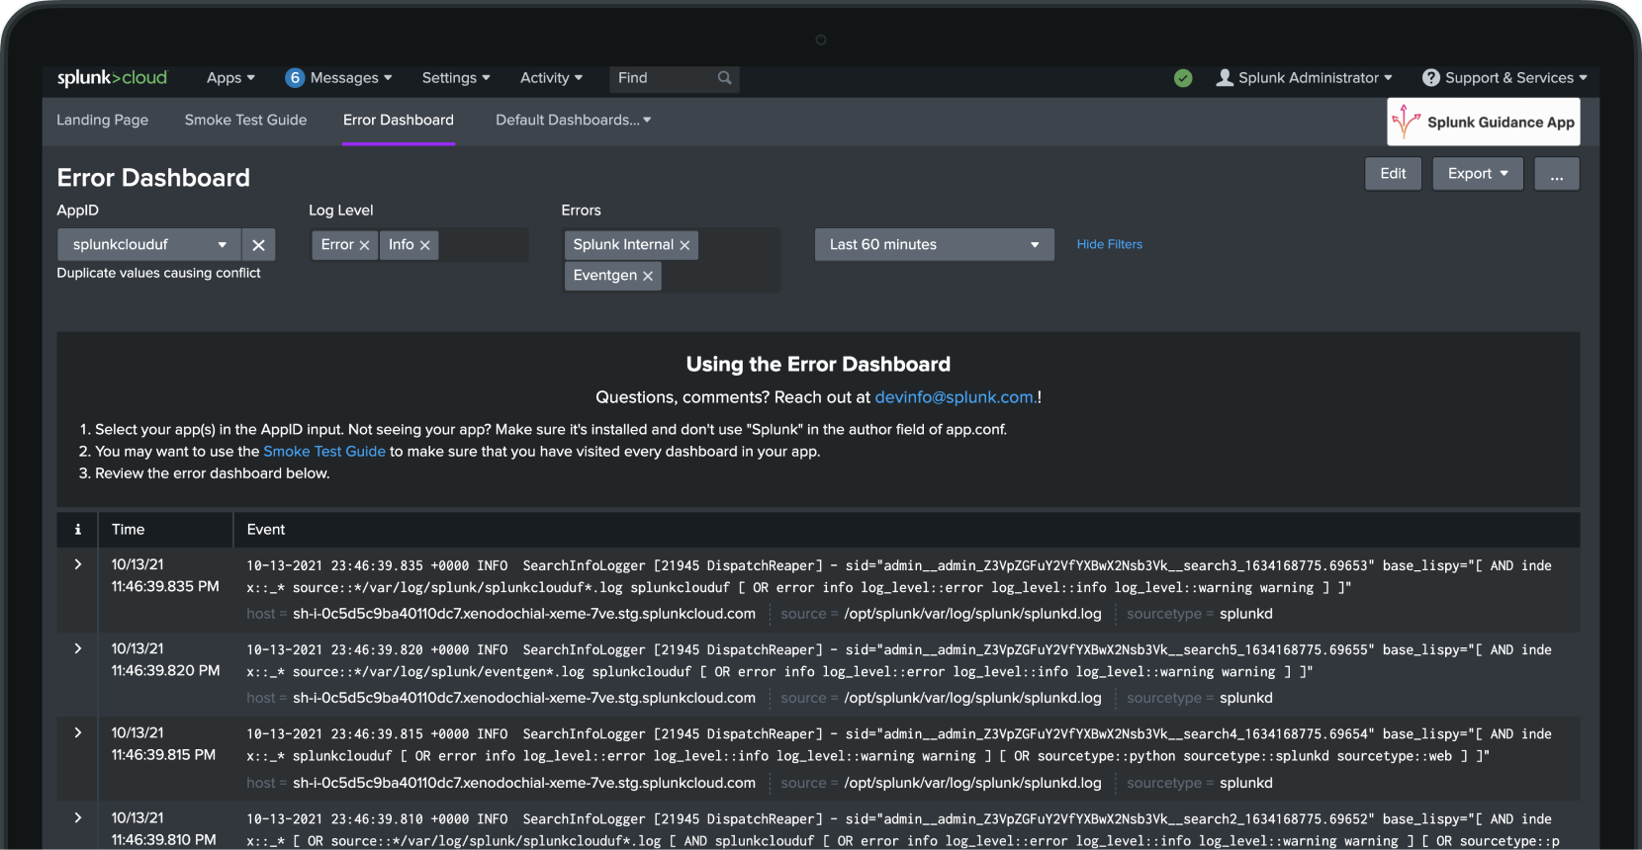Click the source path in the 11:46:39.815 row
Screen dimensions: 1642x850
point(972,783)
